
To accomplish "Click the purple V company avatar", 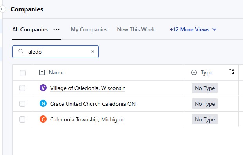I will [43, 88].
